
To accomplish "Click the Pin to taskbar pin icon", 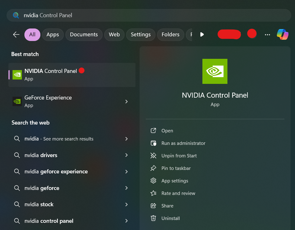I will click(x=153, y=168).
